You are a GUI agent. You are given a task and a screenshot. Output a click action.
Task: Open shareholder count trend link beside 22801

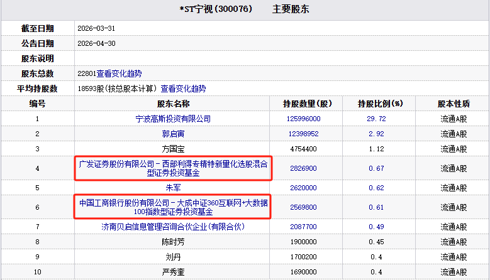click(x=119, y=73)
